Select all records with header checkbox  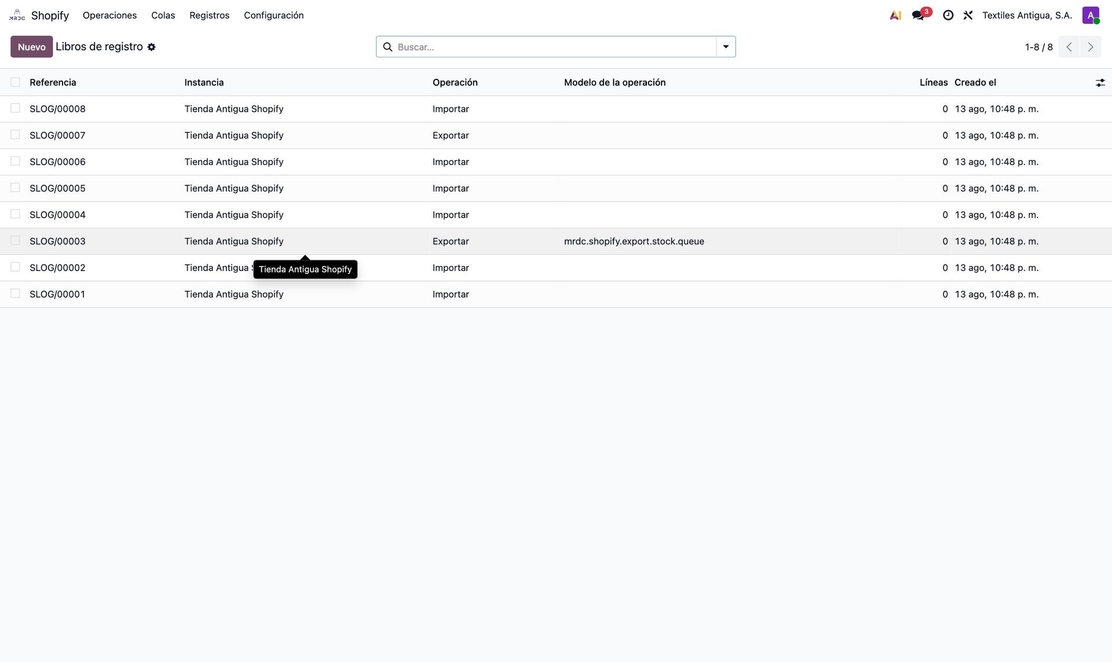point(15,82)
